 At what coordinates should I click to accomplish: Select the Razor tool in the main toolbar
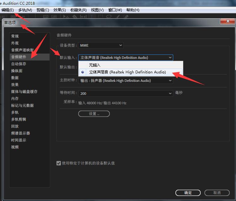click(x=75, y=16)
